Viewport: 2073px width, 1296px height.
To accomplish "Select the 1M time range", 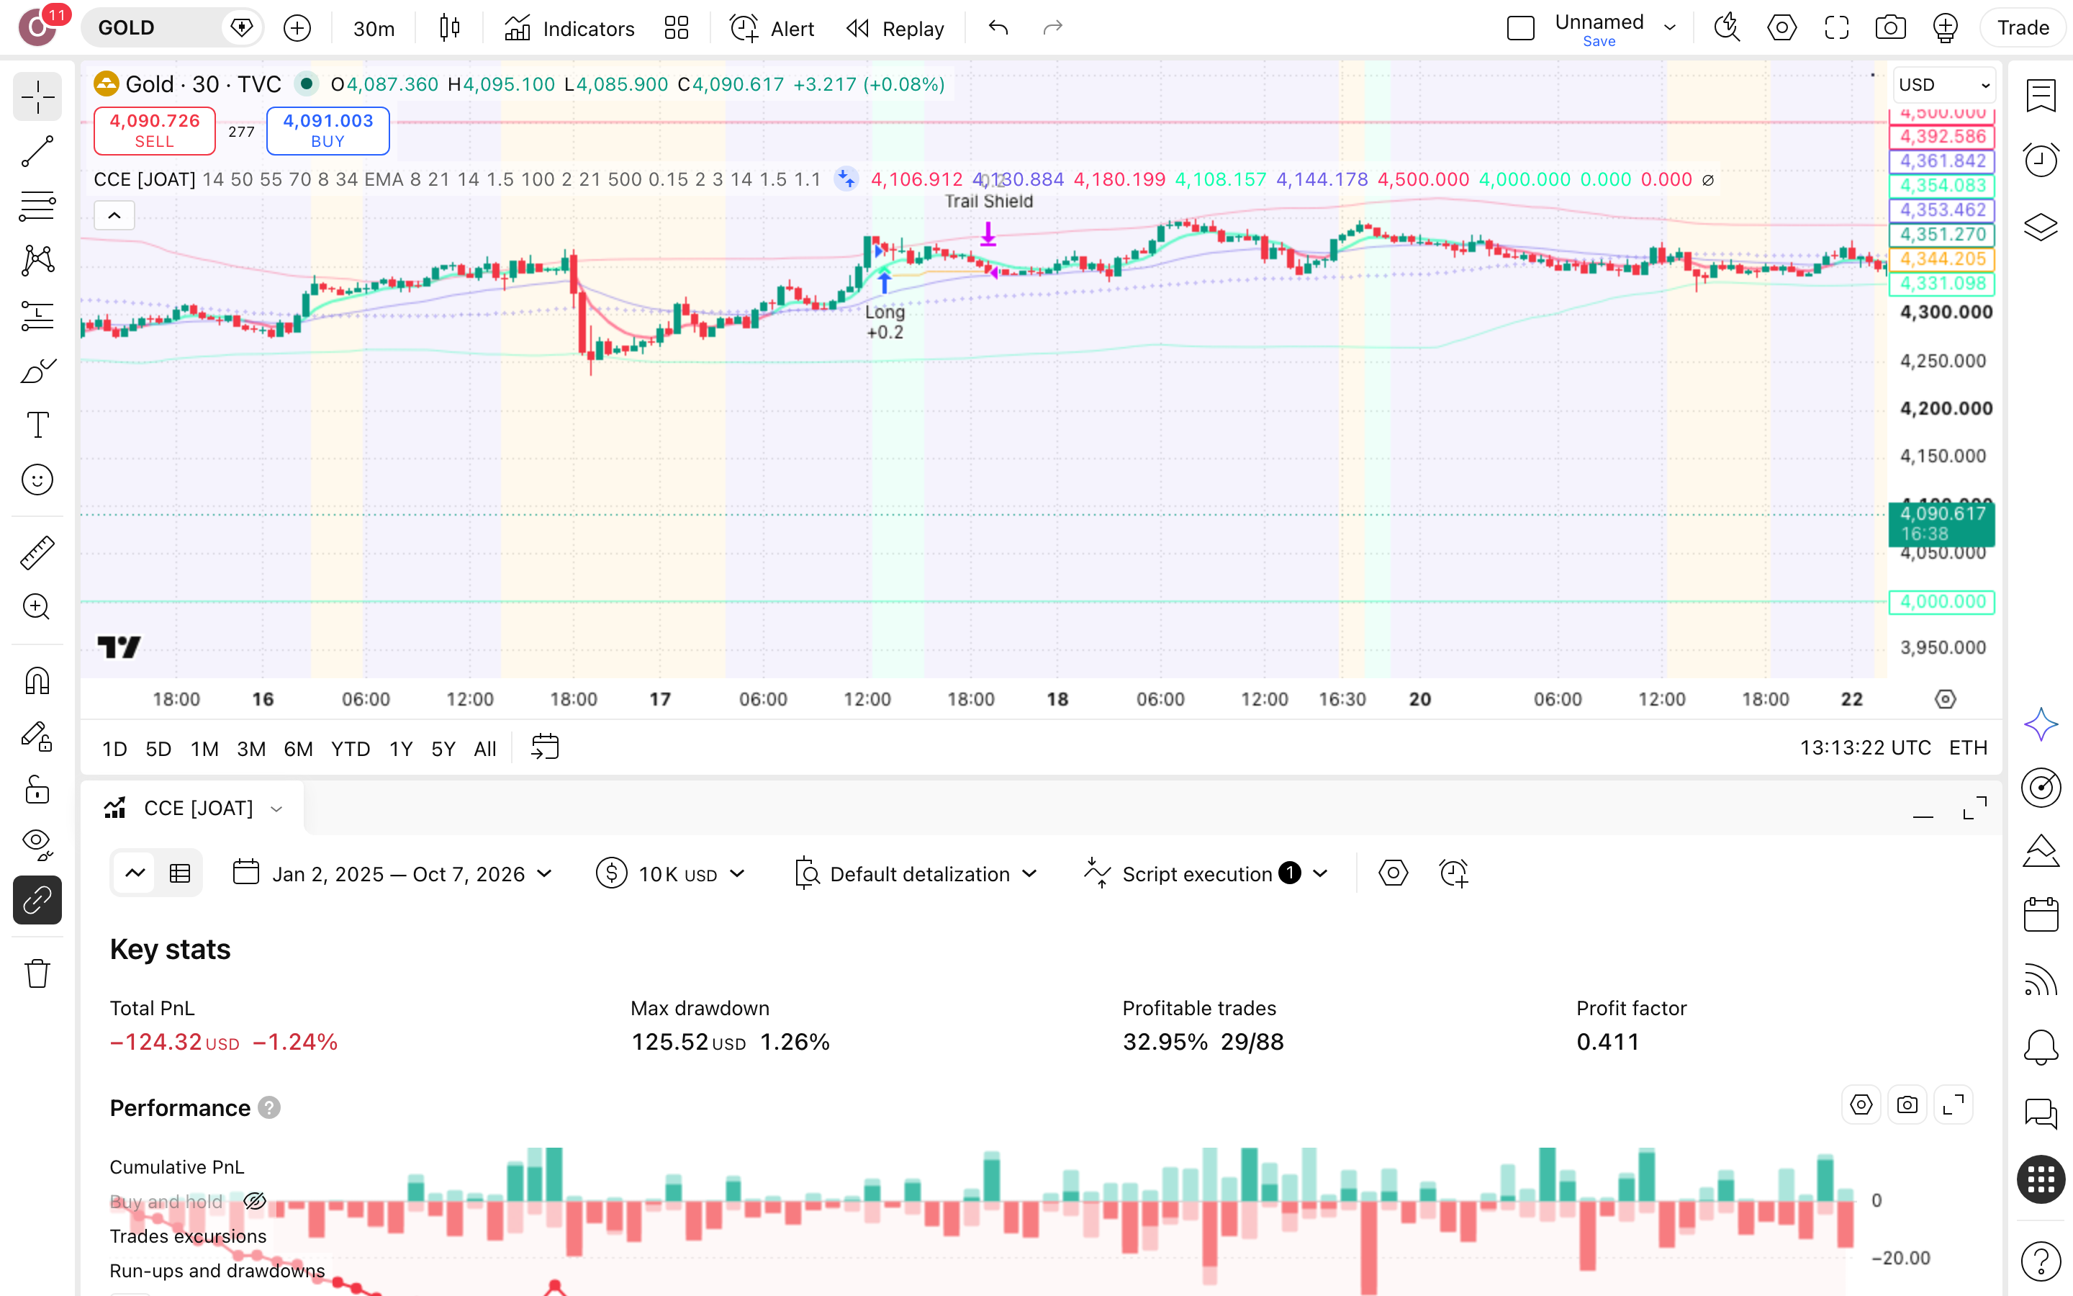I will tap(204, 748).
